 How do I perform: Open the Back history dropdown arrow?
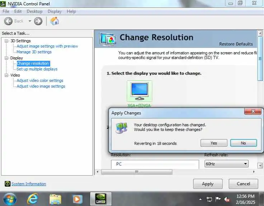[30, 21]
